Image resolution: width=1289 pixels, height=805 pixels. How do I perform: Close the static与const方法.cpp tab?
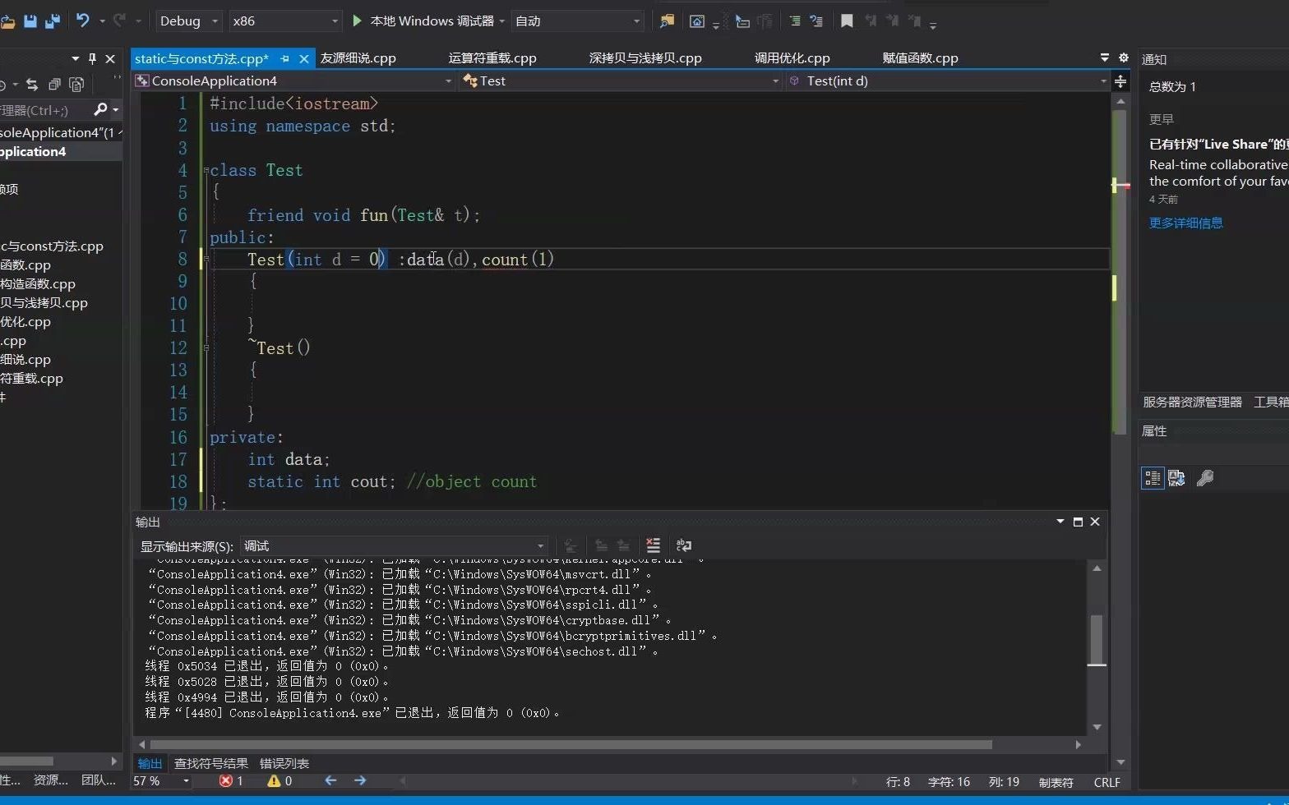click(x=304, y=58)
